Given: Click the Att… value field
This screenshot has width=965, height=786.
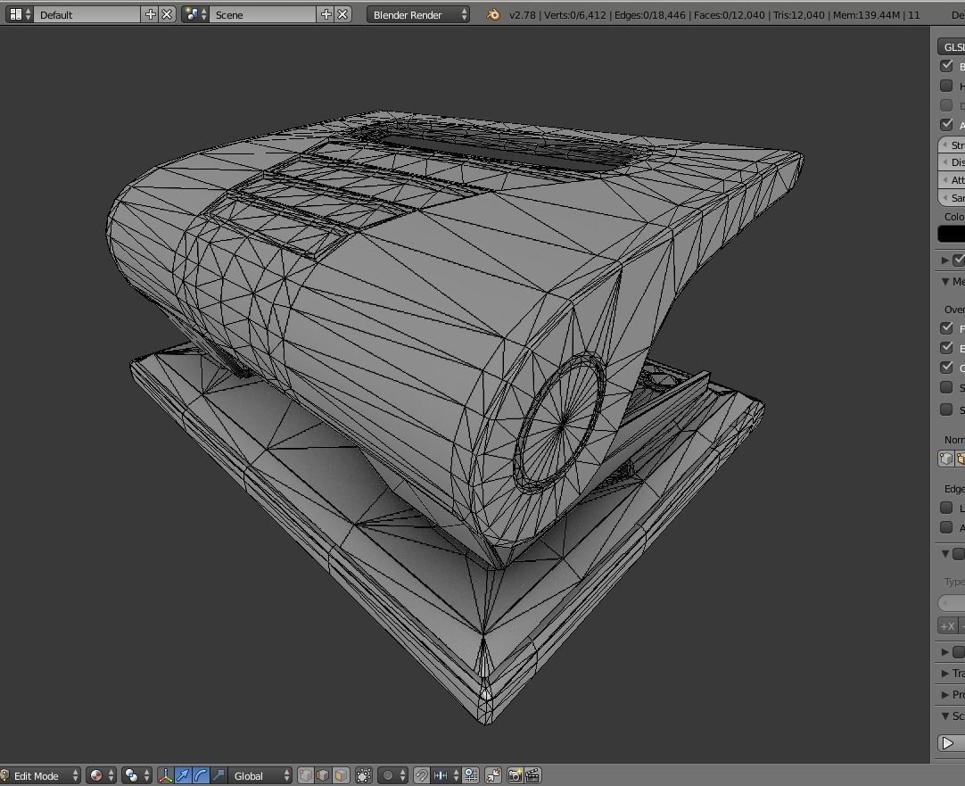Looking at the screenshot, I should 952,180.
